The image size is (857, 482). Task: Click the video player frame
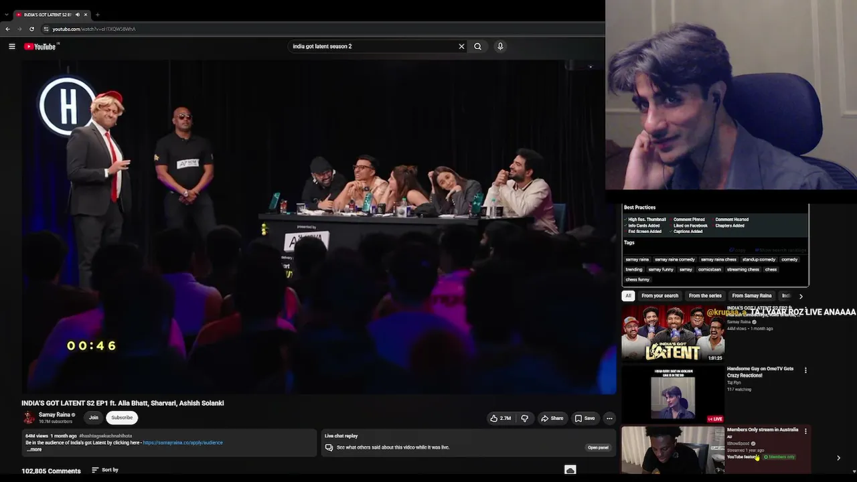(x=319, y=227)
